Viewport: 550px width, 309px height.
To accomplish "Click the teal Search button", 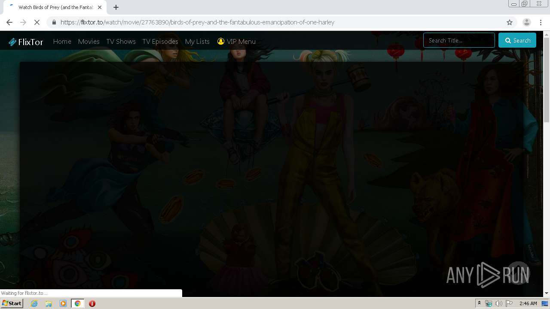I will click(517, 40).
